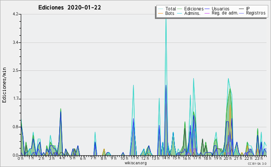Image resolution: width=271 pixels, height=167 pixels.
Task: Click the 4.2 y-axis value
Action: [x=15, y=14]
